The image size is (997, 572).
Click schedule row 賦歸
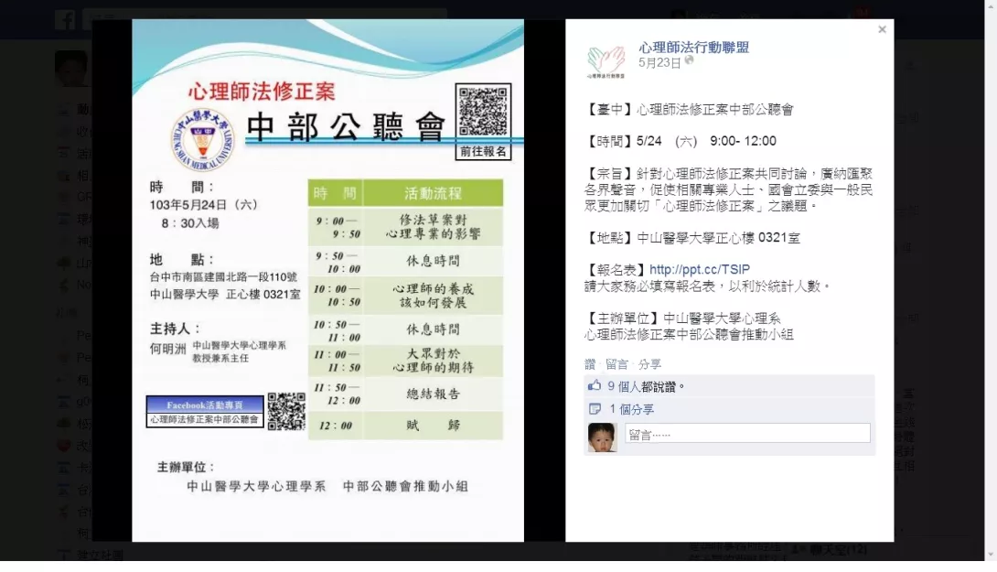(406, 425)
